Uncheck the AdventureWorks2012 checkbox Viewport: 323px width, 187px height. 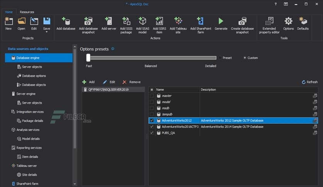tap(152, 121)
